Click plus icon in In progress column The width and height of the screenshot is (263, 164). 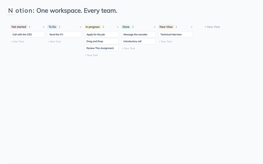[118, 27]
